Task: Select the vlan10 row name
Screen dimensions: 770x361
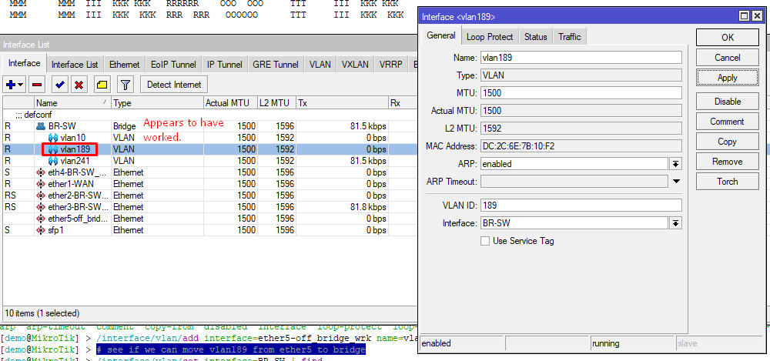Action: click(73, 138)
